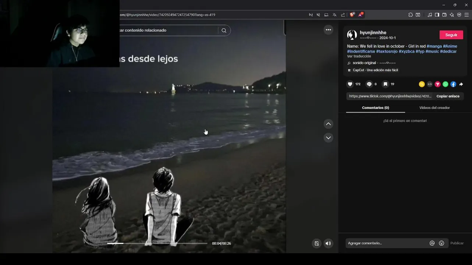The height and width of the screenshot is (265, 472).
Task: Open the #indentificarse hashtag
Action: click(x=361, y=51)
